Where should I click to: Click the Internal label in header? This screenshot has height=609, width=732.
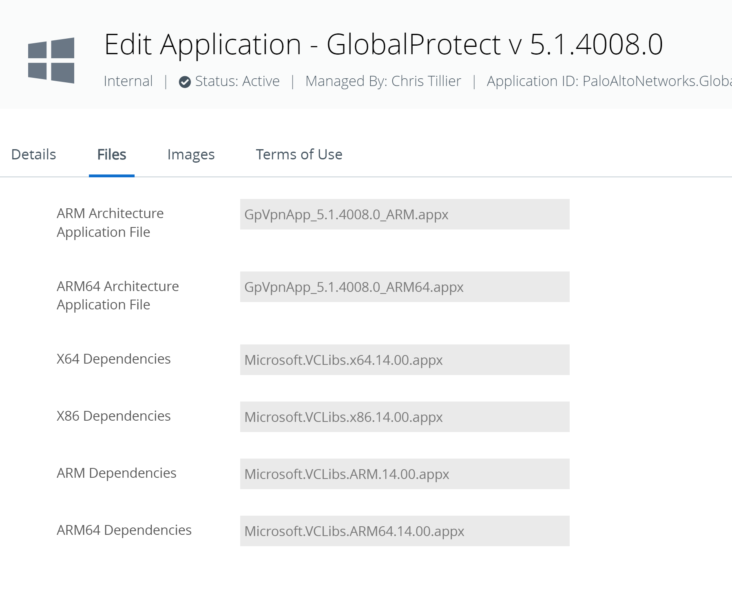[x=128, y=81]
